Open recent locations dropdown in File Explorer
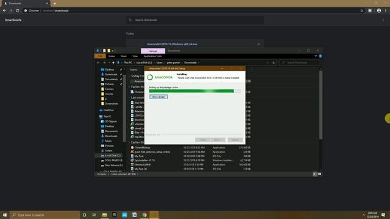The width and height of the screenshot is (390, 219). pos(108,63)
